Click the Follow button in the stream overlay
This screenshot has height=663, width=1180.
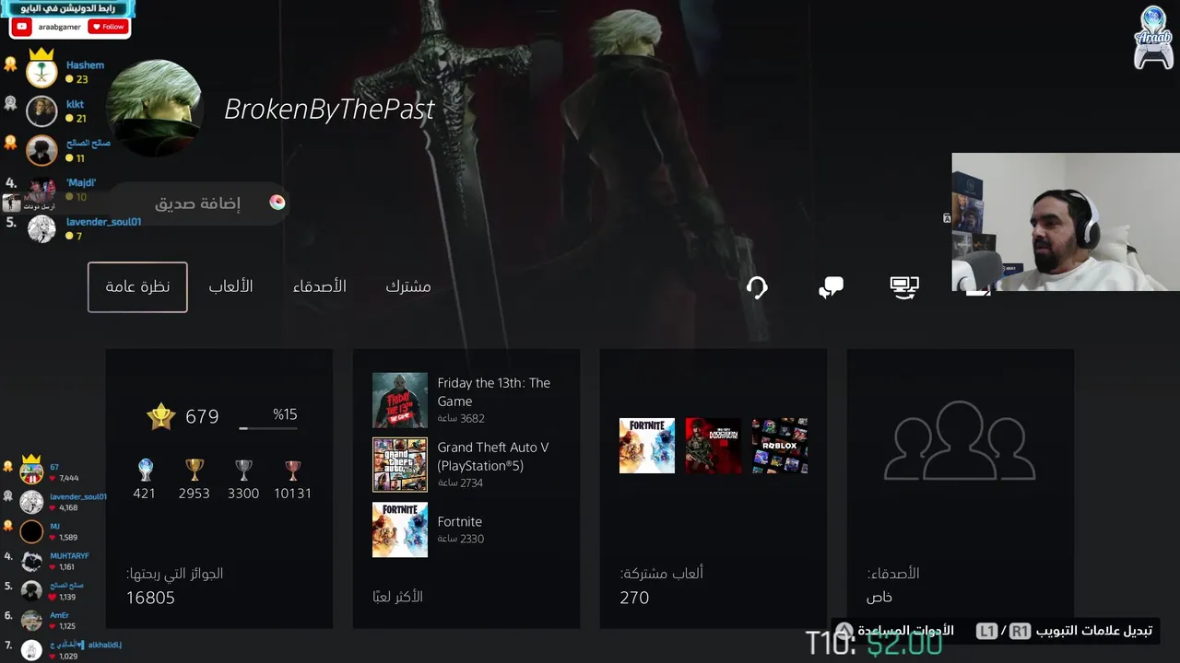pos(108,27)
